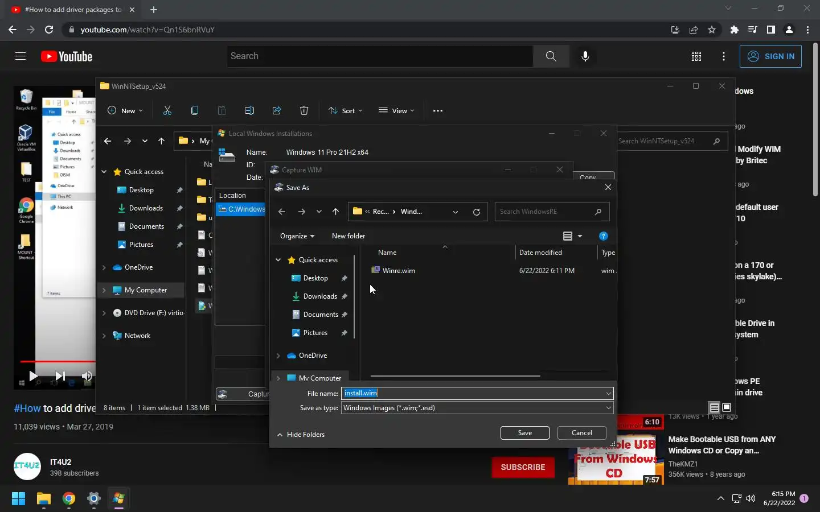The image size is (820, 512).
Task: Open the YouTube apps grid
Action: 696,56
